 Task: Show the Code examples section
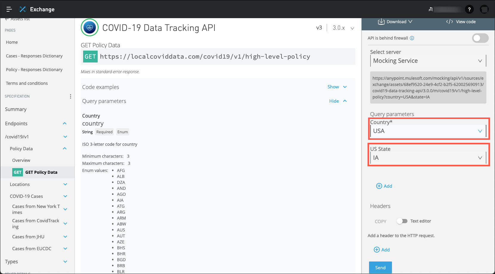coord(337,87)
